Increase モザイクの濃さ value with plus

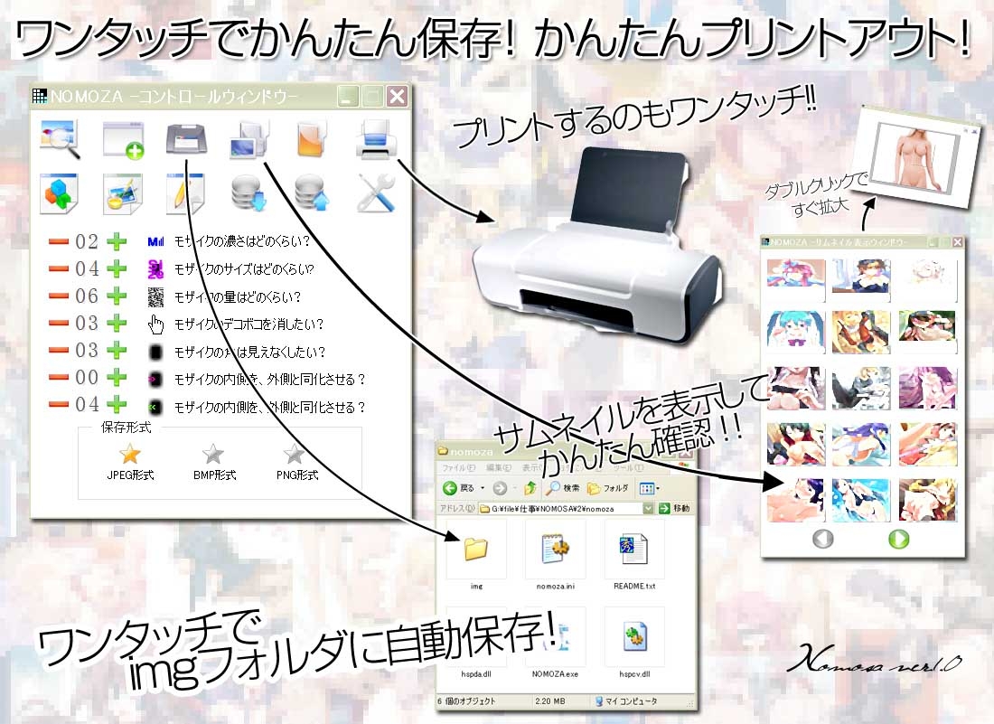point(116,241)
